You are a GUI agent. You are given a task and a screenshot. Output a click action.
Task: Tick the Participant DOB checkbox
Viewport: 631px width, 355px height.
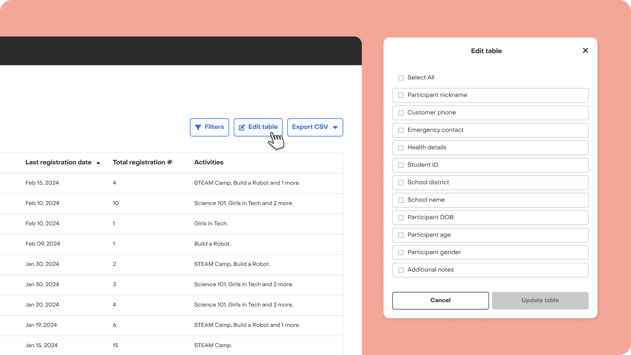pos(401,217)
